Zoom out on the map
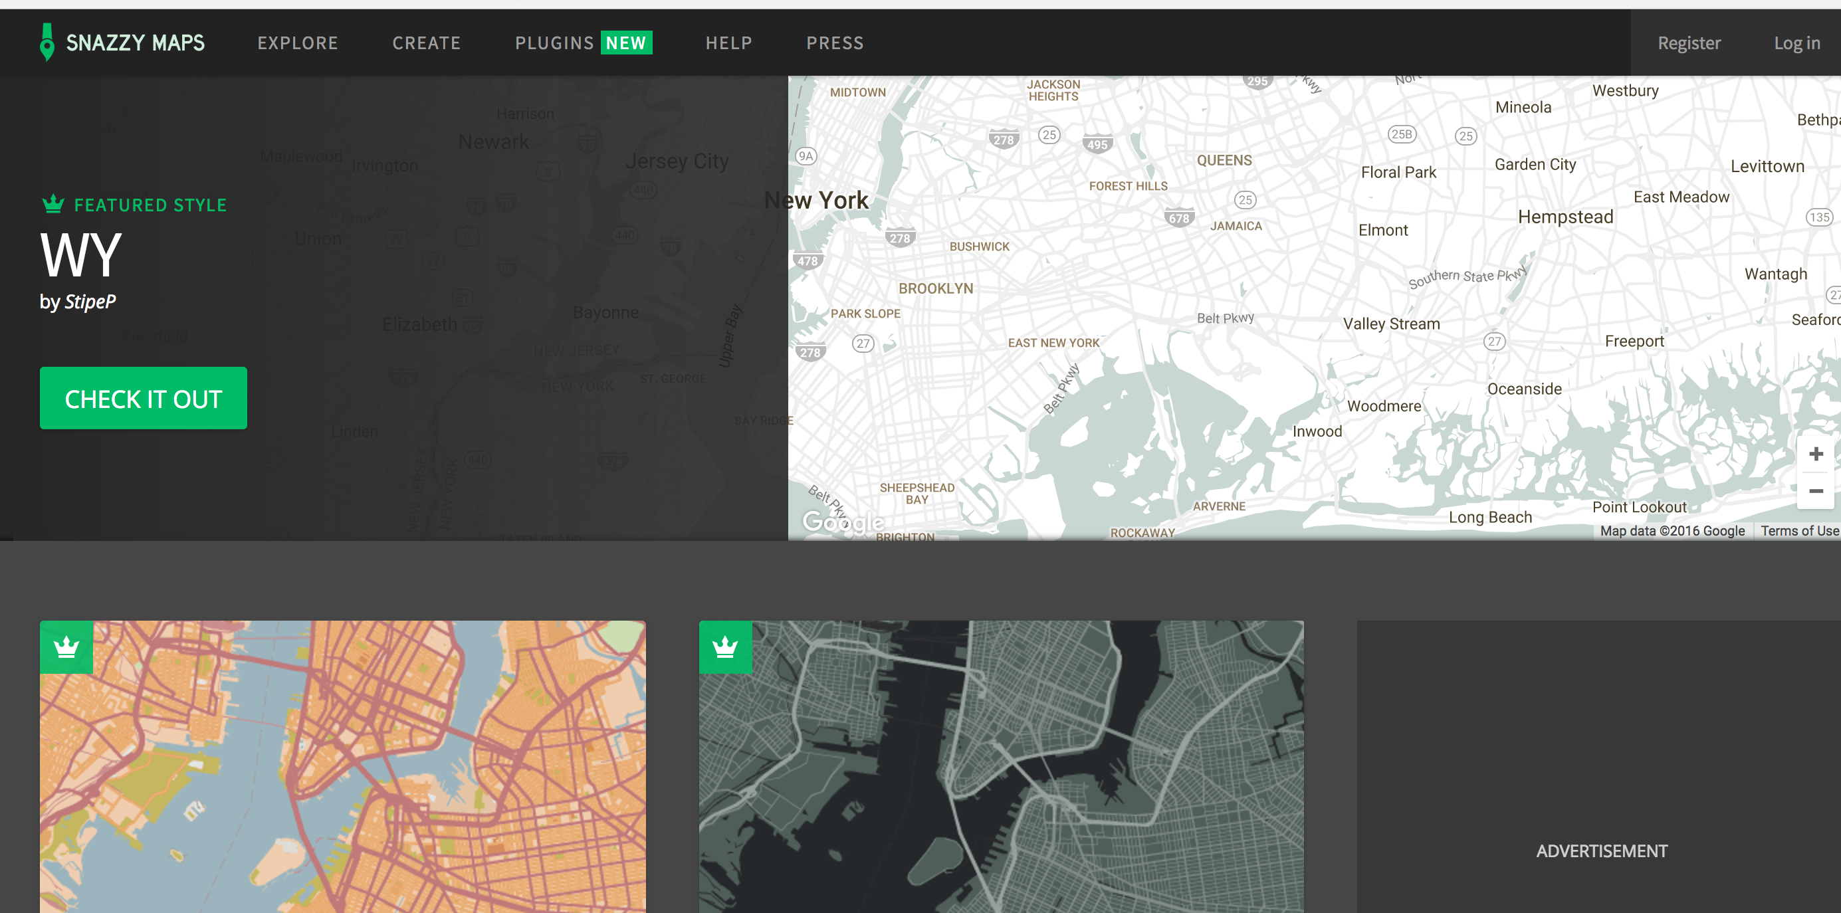The image size is (1841, 913). (x=1815, y=491)
